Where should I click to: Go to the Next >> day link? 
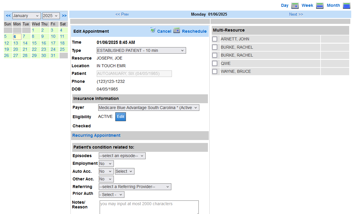pyautogui.click(x=296, y=14)
